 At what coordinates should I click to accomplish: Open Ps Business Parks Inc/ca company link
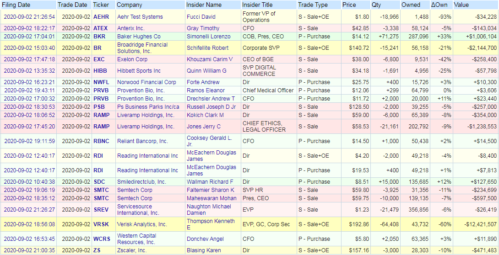pos(148,107)
